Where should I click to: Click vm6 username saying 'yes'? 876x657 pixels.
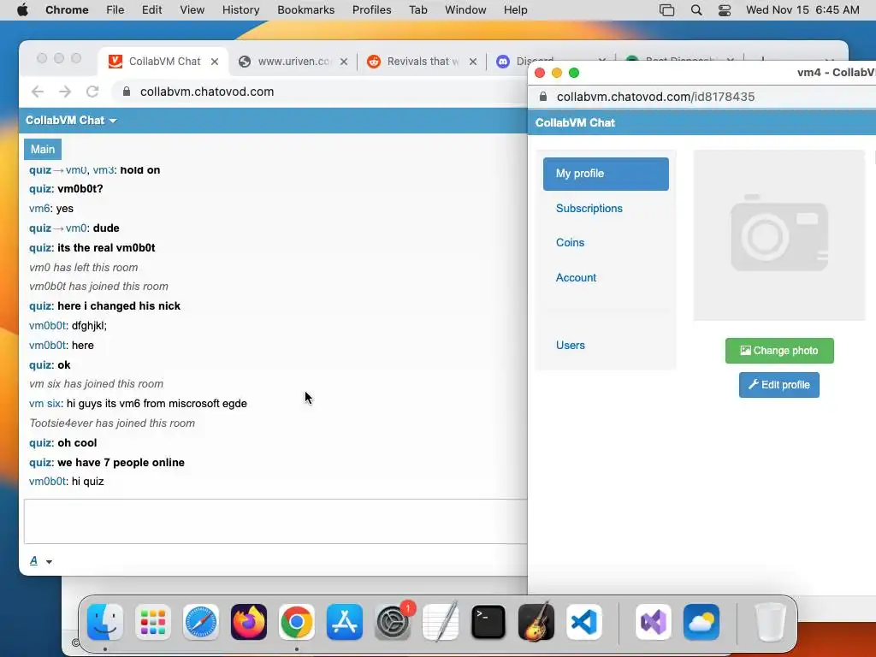click(39, 209)
